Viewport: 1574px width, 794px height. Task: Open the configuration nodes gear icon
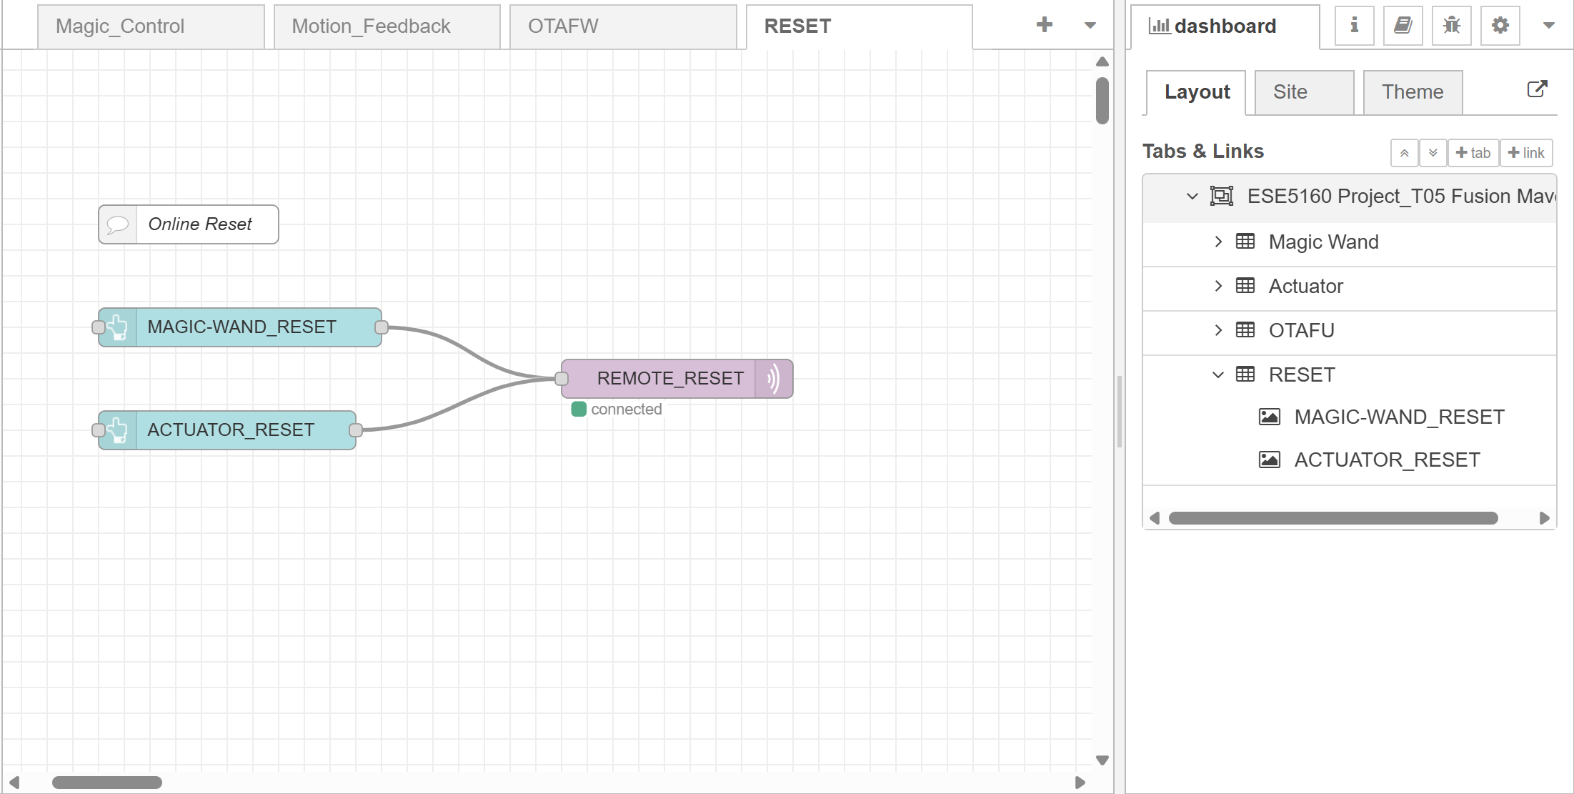point(1500,26)
